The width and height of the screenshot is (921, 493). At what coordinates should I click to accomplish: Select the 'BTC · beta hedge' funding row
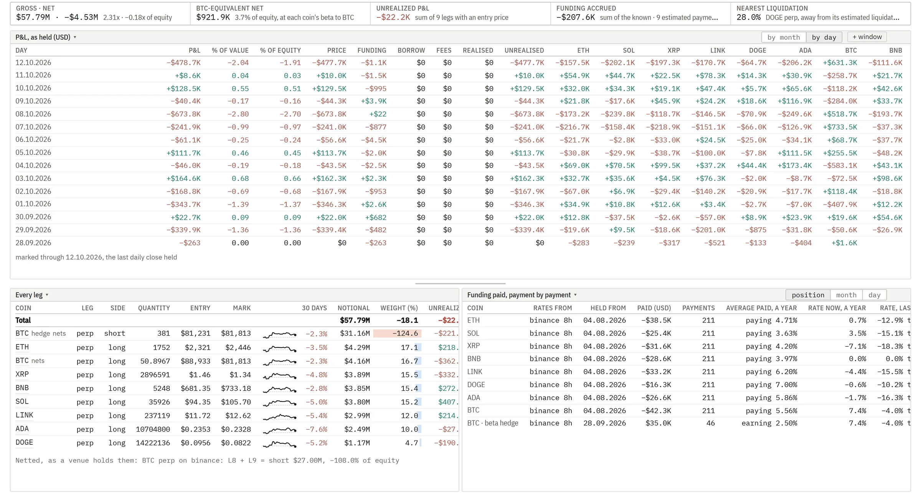(x=688, y=423)
